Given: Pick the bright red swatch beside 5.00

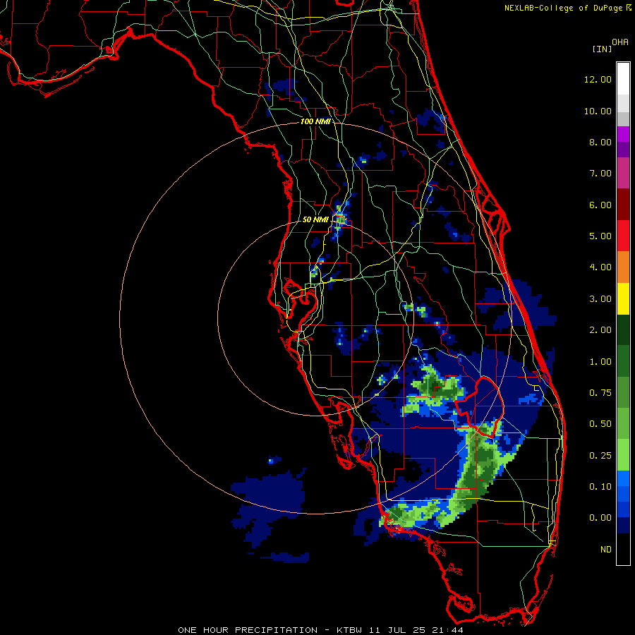Looking at the screenshot, I should tap(623, 236).
